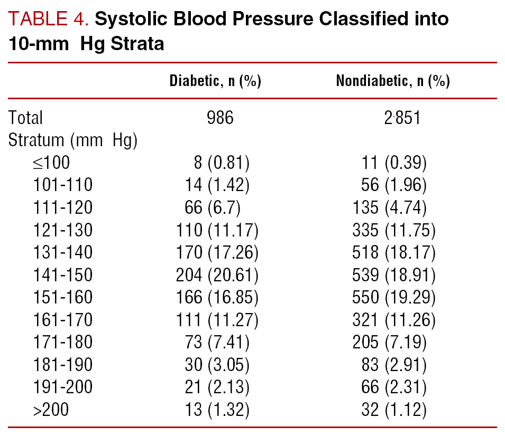Click the nondiabetic cell 550 (19.29)
The image size is (505, 436).
point(394,297)
